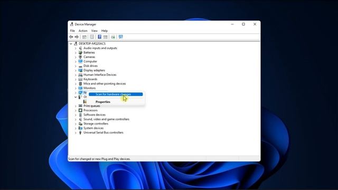
Task: Select the Human Interface Devices label
Action: (100, 75)
